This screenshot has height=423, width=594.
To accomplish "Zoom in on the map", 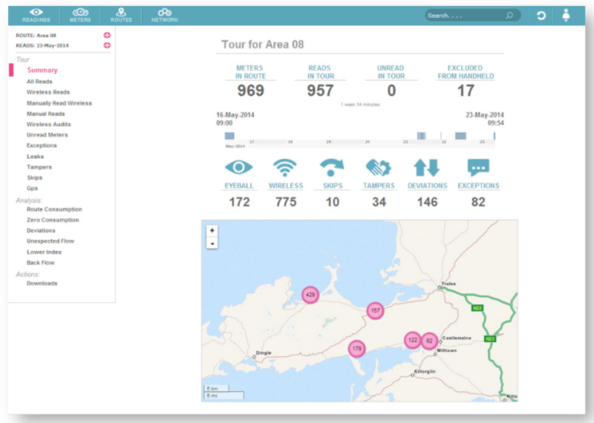I will click(x=212, y=231).
